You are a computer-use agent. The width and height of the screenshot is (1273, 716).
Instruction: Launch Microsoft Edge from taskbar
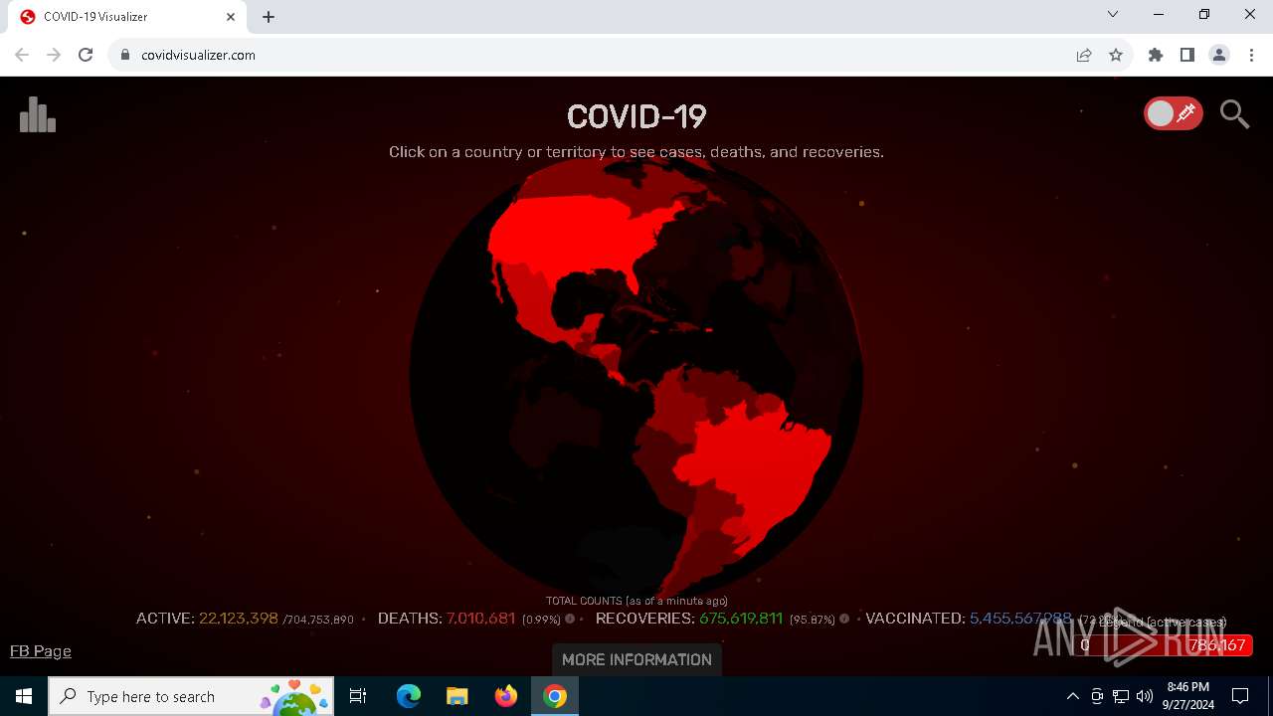(409, 696)
